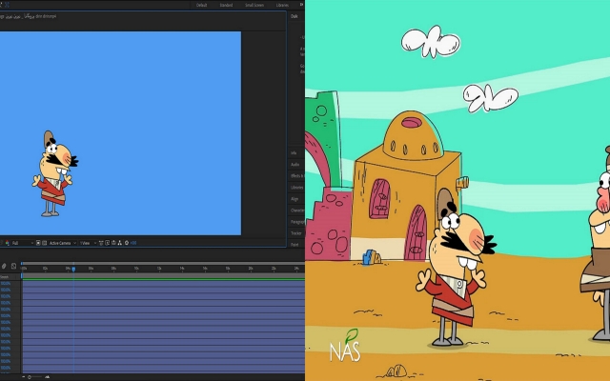Open the Composition Flowchart icon

pos(120,243)
